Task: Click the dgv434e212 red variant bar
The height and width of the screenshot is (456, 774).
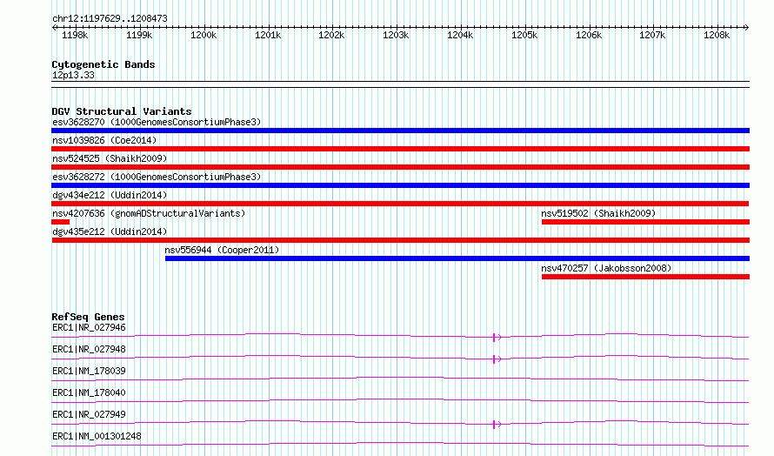Action: pos(400,204)
